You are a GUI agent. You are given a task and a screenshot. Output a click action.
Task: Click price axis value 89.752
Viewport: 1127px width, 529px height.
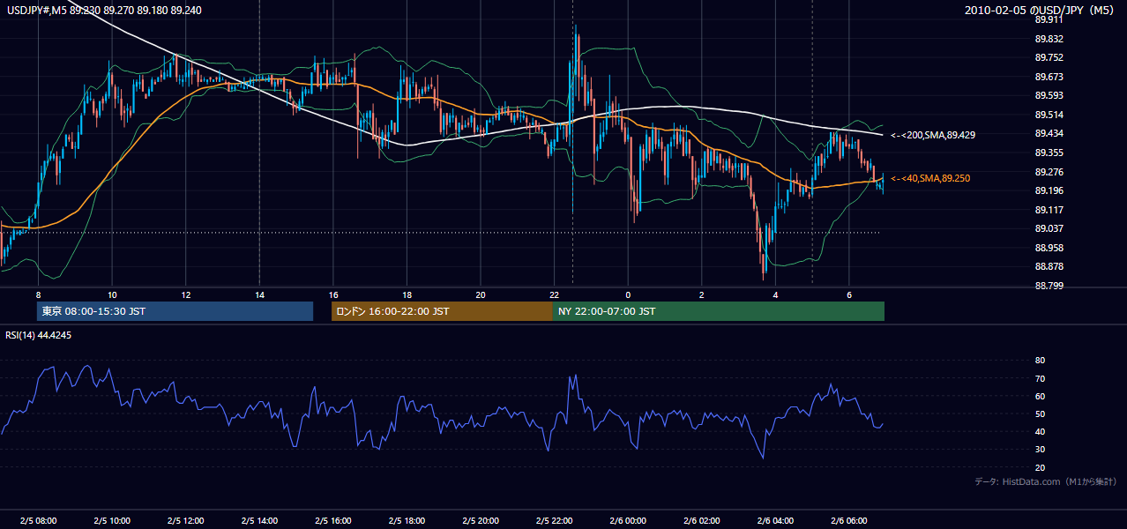[1049, 57]
